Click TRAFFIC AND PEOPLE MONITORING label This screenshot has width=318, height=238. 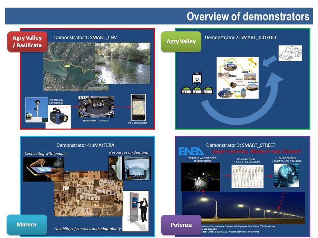(202, 160)
